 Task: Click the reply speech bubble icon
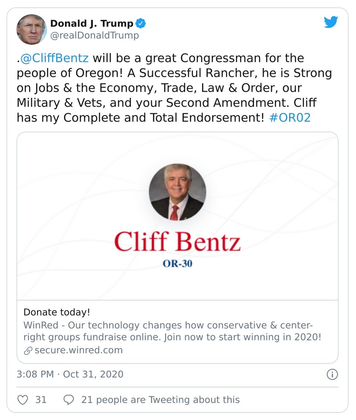(x=69, y=400)
